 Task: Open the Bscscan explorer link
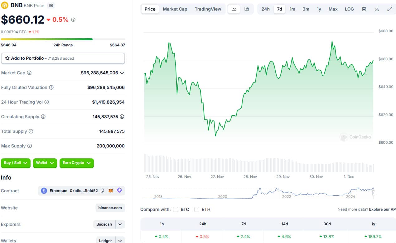(104, 224)
